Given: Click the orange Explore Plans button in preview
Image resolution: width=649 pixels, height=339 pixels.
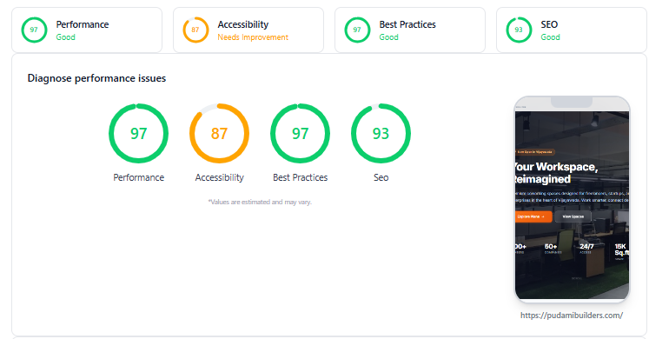Looking at the screenshot, I should (533, 216).
